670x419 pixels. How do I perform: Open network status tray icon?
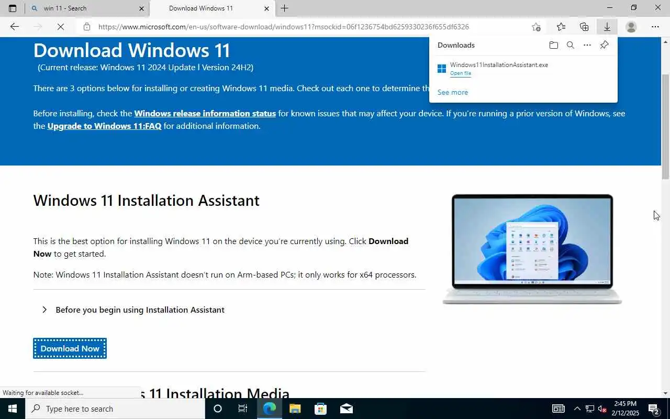pos(589,409)
